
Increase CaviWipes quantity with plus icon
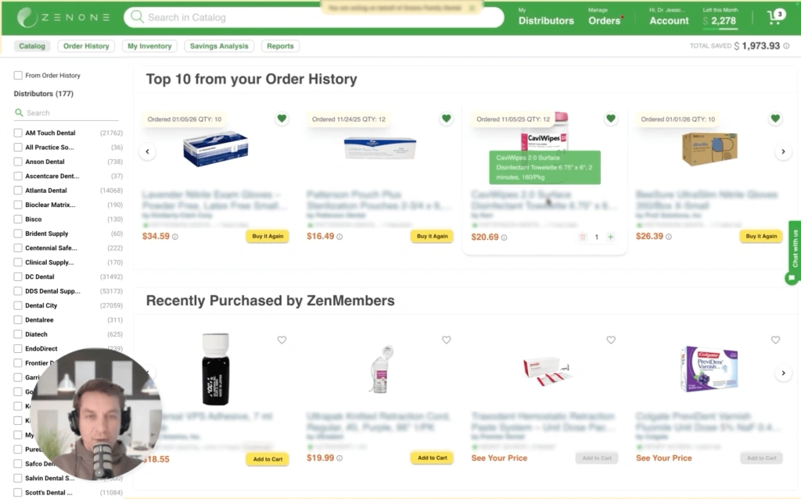pos(611,237)
